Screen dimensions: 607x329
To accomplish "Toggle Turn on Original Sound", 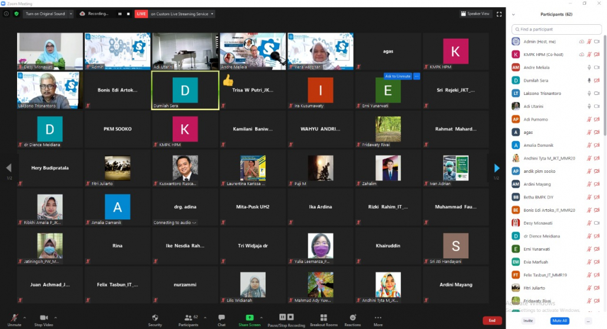I will click(45, 14).
